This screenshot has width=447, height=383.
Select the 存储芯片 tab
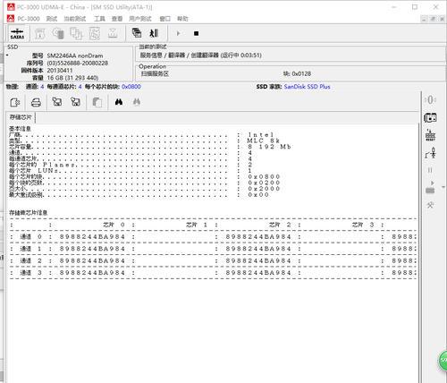pyautogui.click(x=21, y=117)
